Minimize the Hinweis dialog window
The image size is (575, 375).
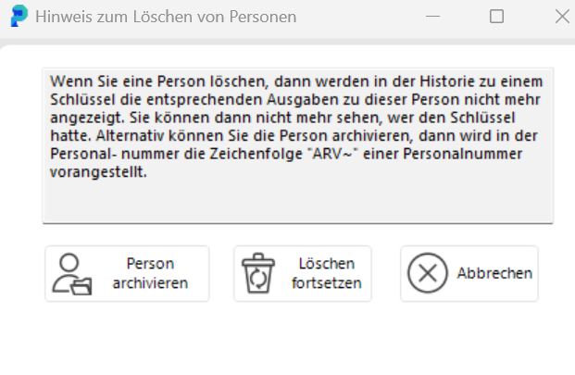[x=436, y=16]
